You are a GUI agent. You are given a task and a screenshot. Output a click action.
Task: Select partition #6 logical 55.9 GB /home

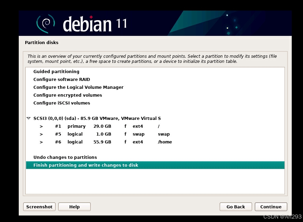click(155, 142)
